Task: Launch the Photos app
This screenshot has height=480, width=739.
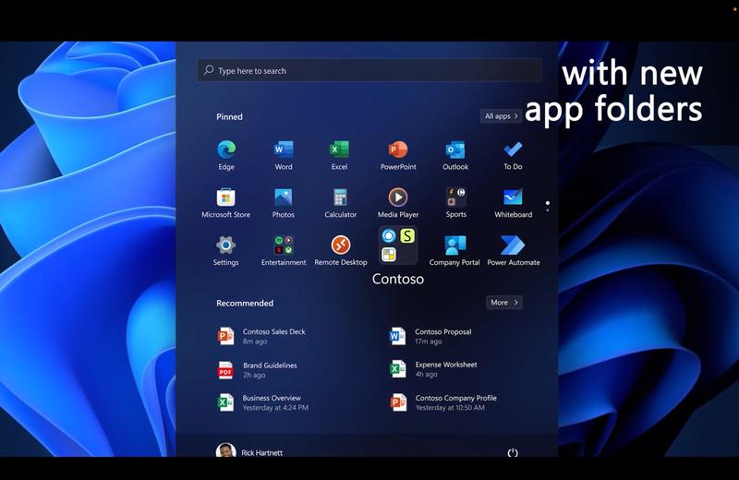Action: (x=284, y=203)
